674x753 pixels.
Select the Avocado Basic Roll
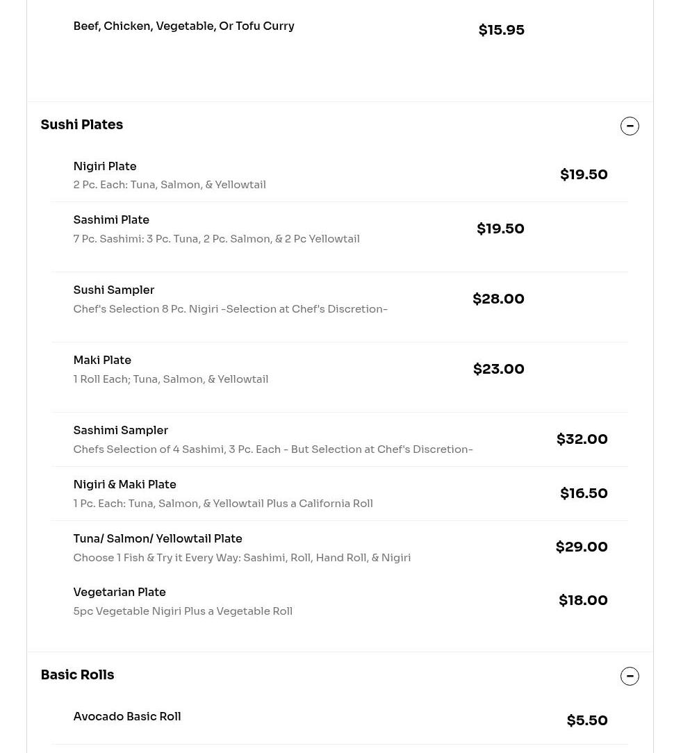[x=127, y=717]
